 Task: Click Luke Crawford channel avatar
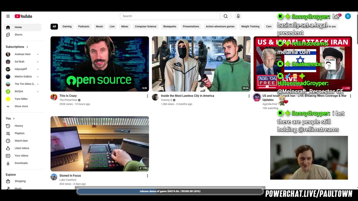coord(54,177)
